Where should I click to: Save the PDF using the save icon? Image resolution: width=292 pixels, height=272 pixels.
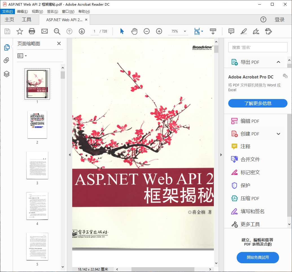tap(7, 31)
